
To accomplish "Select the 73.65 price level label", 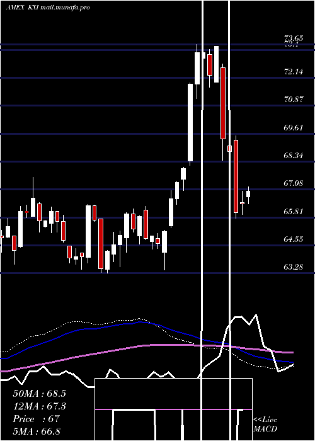I will [294, 38].
